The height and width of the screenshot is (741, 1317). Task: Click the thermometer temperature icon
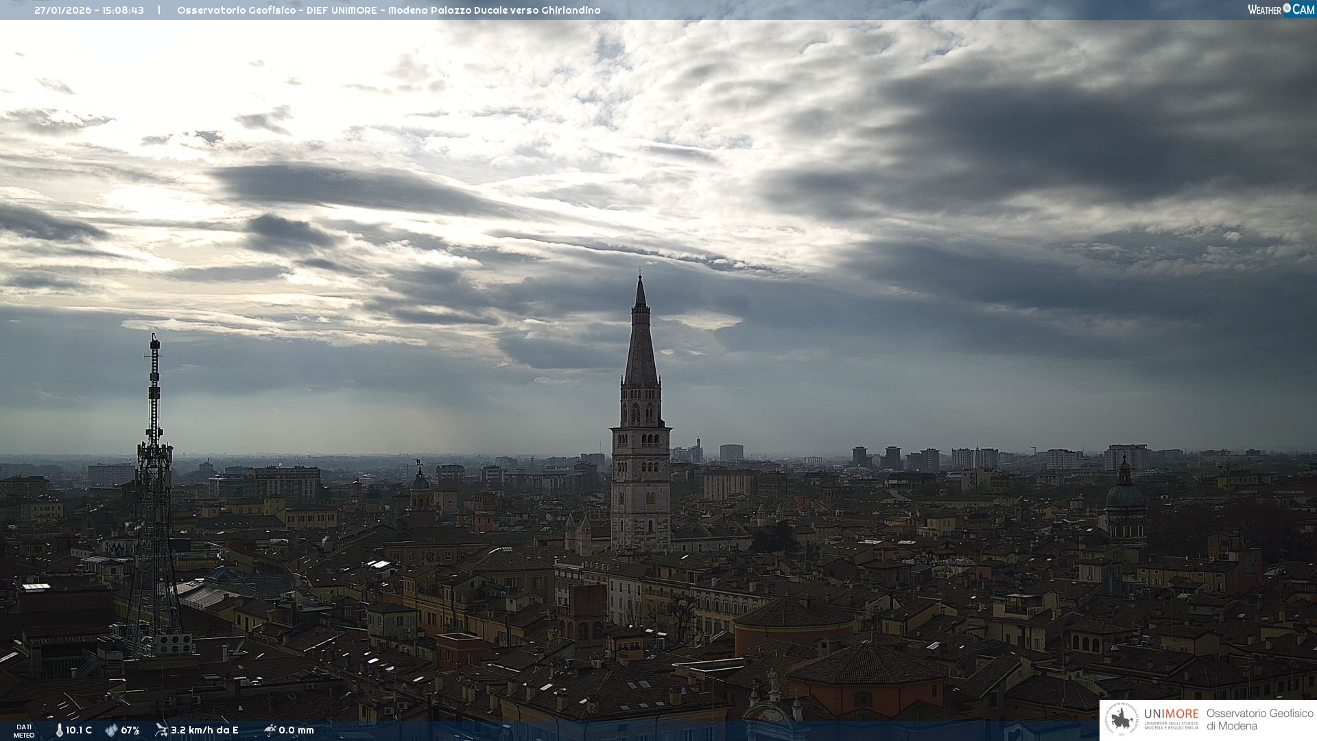point(60,730)
